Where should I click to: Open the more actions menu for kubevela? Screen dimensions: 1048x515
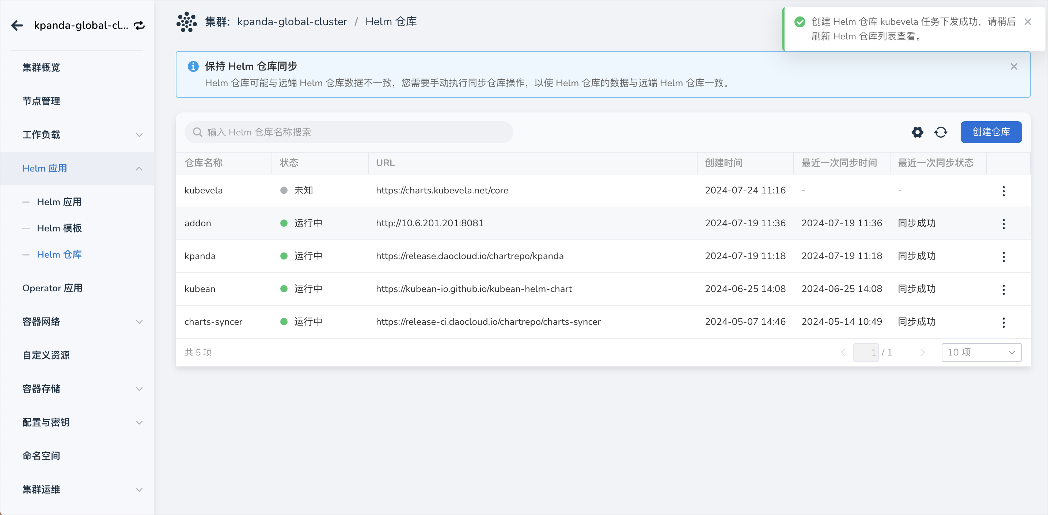tap(1003, 191)
